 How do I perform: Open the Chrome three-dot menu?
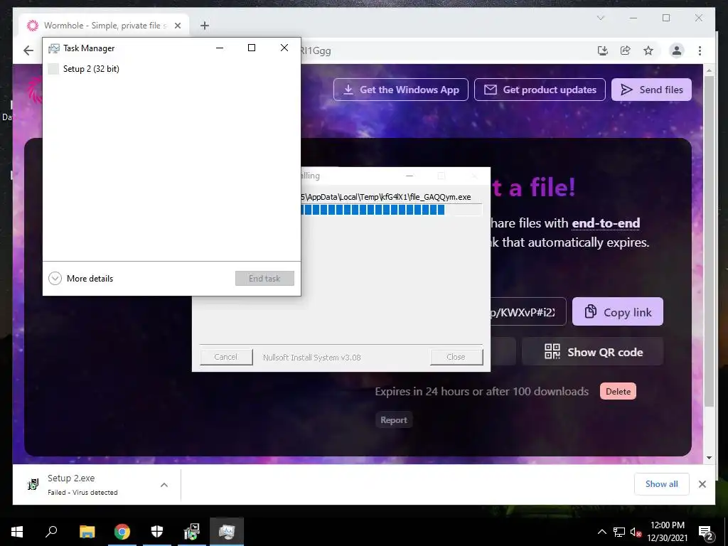click(700, 50)
